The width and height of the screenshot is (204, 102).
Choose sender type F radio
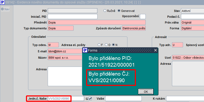point(99,45)
